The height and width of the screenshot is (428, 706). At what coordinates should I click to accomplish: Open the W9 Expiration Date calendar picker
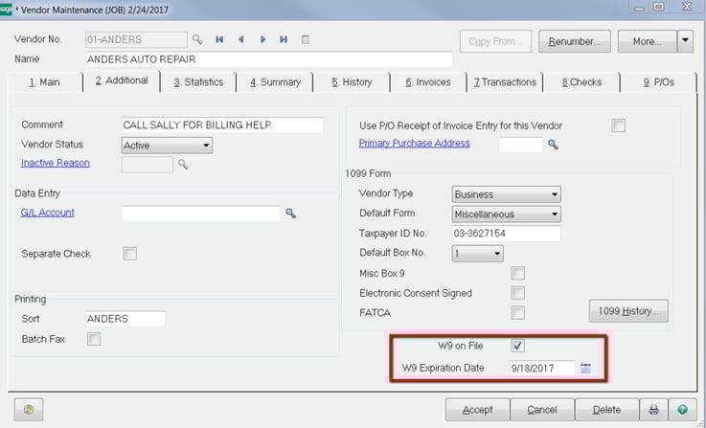586,368
